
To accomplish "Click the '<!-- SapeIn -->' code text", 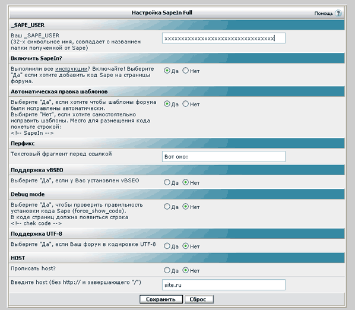I will [x=32, y=133].
